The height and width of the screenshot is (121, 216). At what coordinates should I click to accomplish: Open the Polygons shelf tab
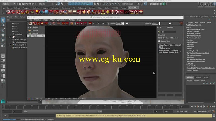(x=26, y=8)
